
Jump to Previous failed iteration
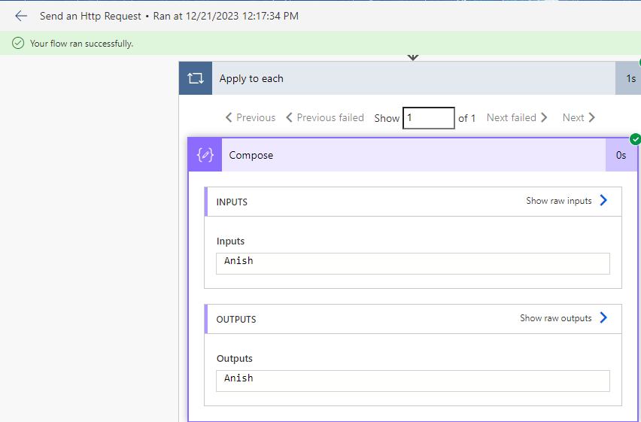click(324, 118)
